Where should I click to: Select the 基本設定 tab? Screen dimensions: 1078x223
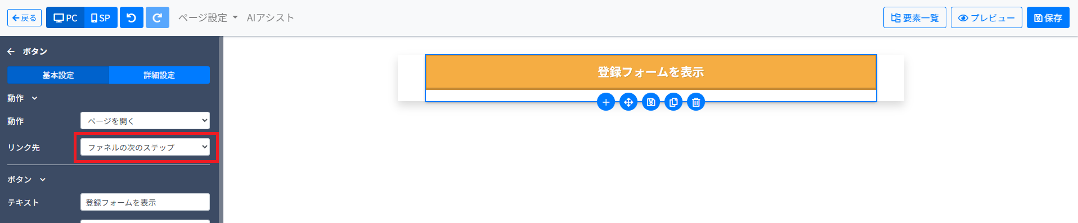(x=58, y=75)
